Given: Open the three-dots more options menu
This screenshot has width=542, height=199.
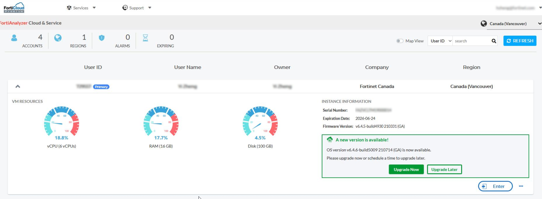Looking at the screenshot, I should pyautogui.click(x=521, y=186).
